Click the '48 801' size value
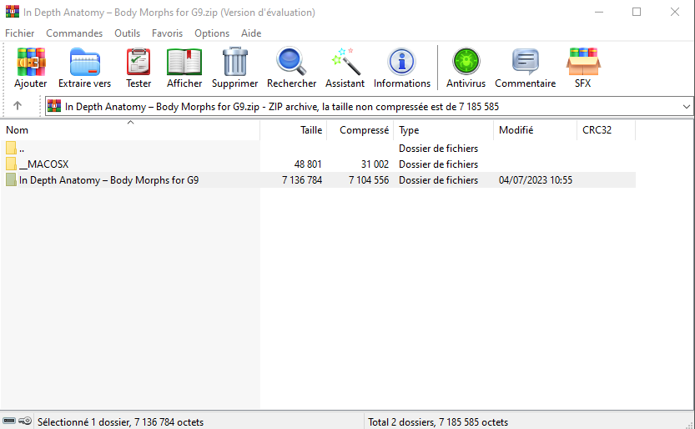695x429 pixels. coord(308,164)
